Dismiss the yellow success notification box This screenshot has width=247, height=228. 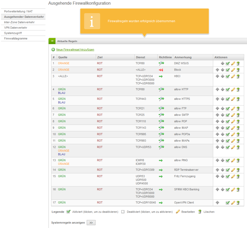(144, 21)
